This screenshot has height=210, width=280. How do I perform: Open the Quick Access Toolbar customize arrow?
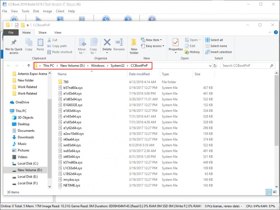tap(28, 25)
